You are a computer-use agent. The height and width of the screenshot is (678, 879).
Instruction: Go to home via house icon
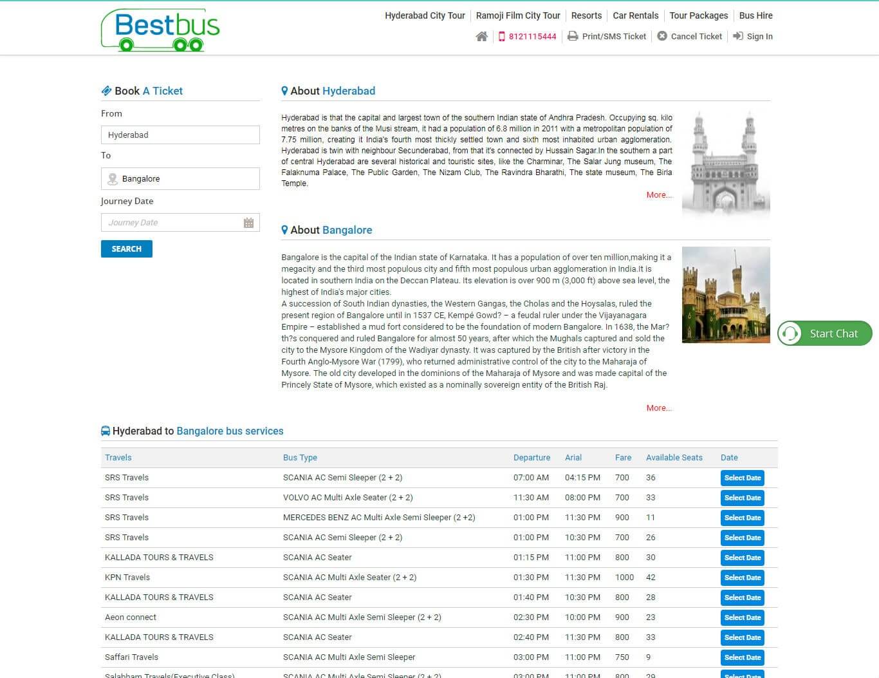[481, 37]
